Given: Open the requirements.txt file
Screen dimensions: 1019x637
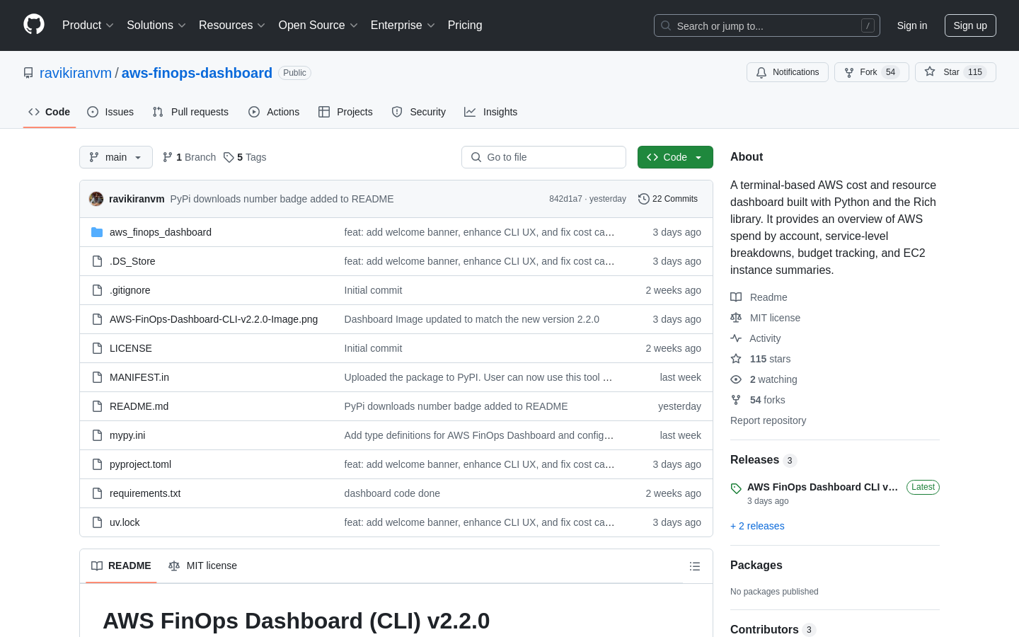Looking at the screenshot, I should coord(145,493).
